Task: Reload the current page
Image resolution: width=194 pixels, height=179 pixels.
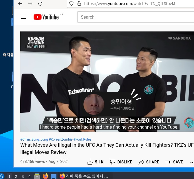Action: click(x=40, y=4)
